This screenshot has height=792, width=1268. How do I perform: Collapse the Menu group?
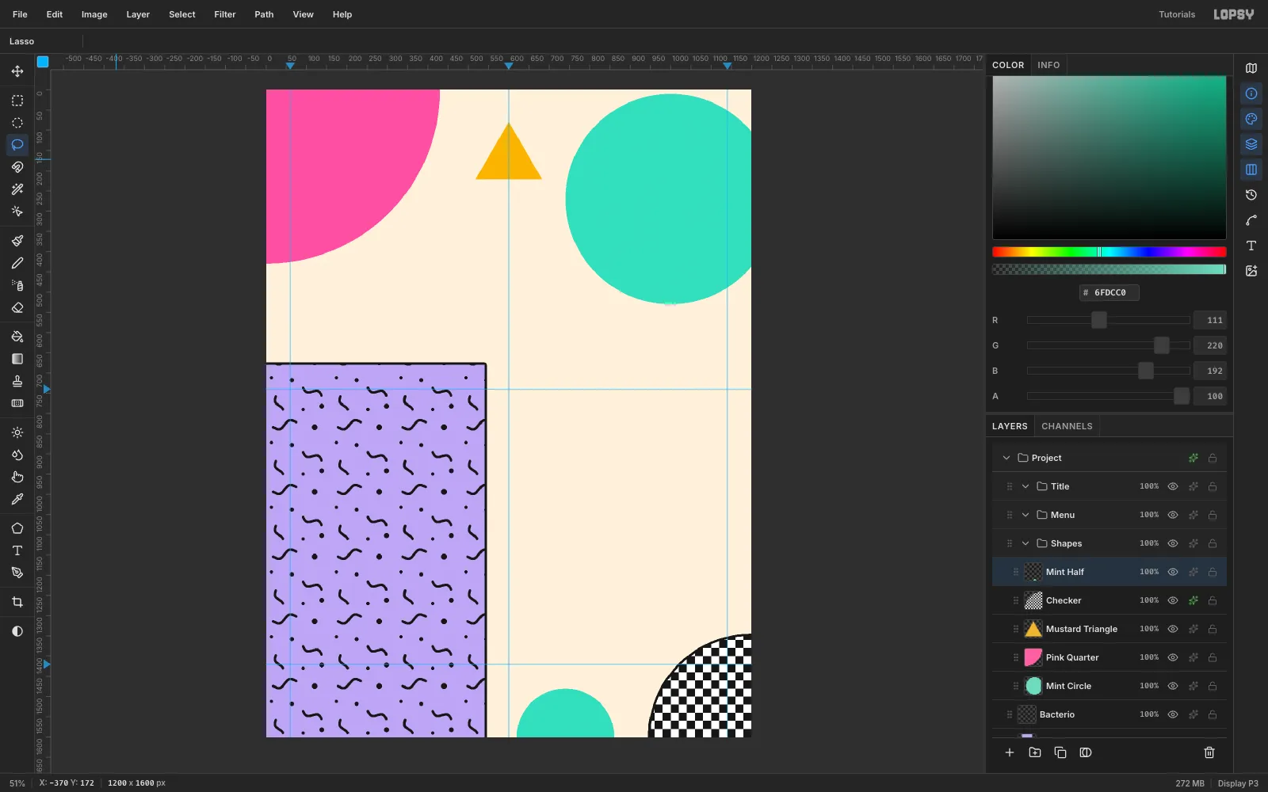pos(1025,515)
